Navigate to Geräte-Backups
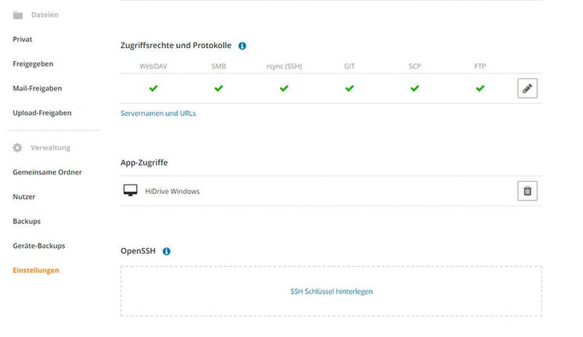583x337 pixels. coord(39,246)
